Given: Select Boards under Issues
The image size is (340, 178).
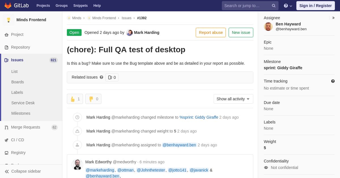Looking at the screenshot, I should [x=18, y=82].
